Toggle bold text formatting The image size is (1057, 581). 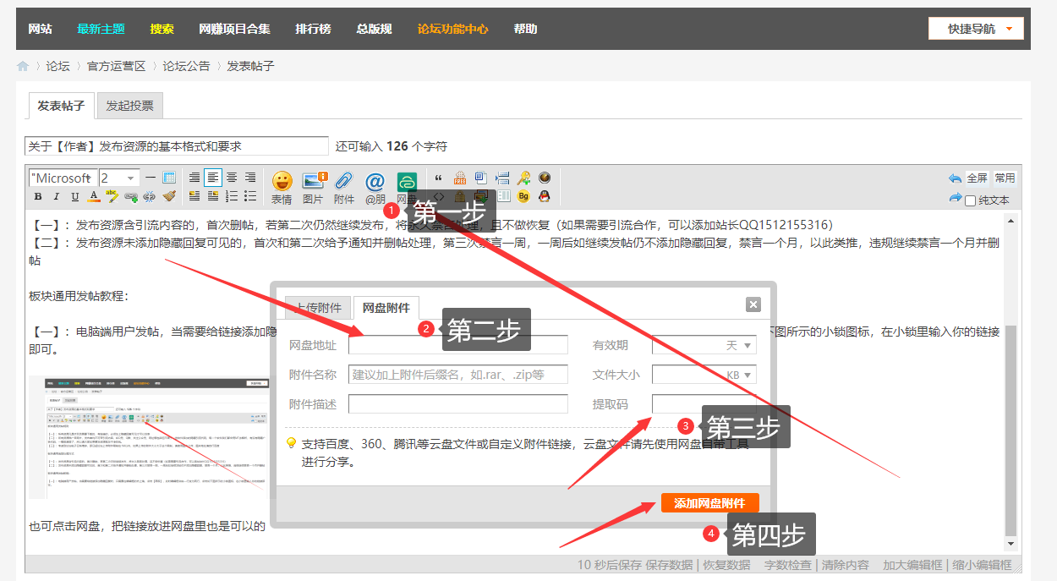[38, 197]
